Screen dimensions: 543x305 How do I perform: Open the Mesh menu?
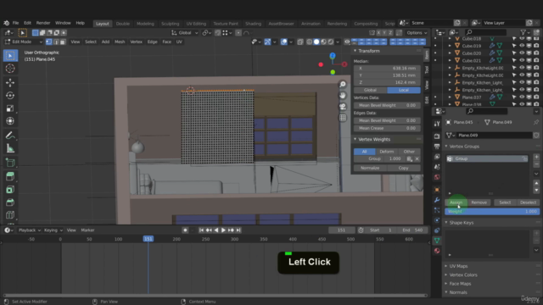[120, 42]
